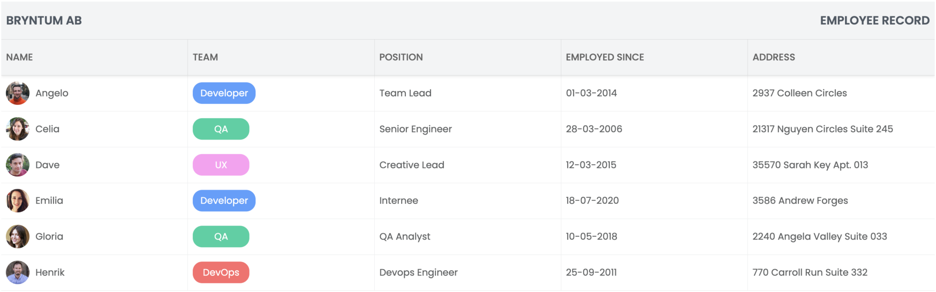Click Angelo's avatar photo

click(x=17, y=93)
